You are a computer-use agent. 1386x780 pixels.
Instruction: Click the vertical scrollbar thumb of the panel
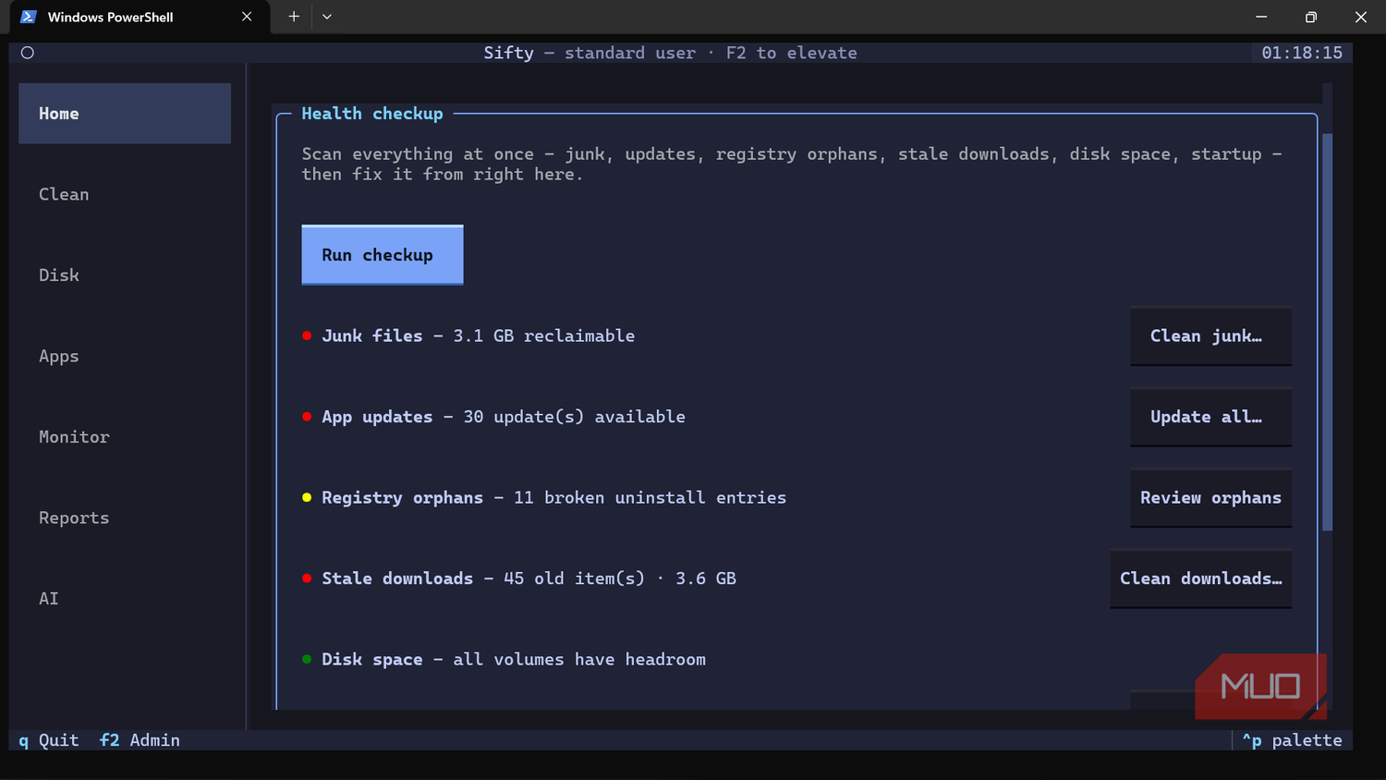pos(1328,333)
